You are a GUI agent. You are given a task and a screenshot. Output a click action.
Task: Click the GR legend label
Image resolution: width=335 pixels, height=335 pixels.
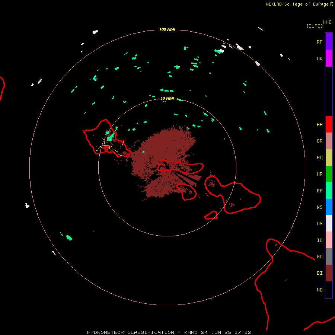tap(319, 141)
